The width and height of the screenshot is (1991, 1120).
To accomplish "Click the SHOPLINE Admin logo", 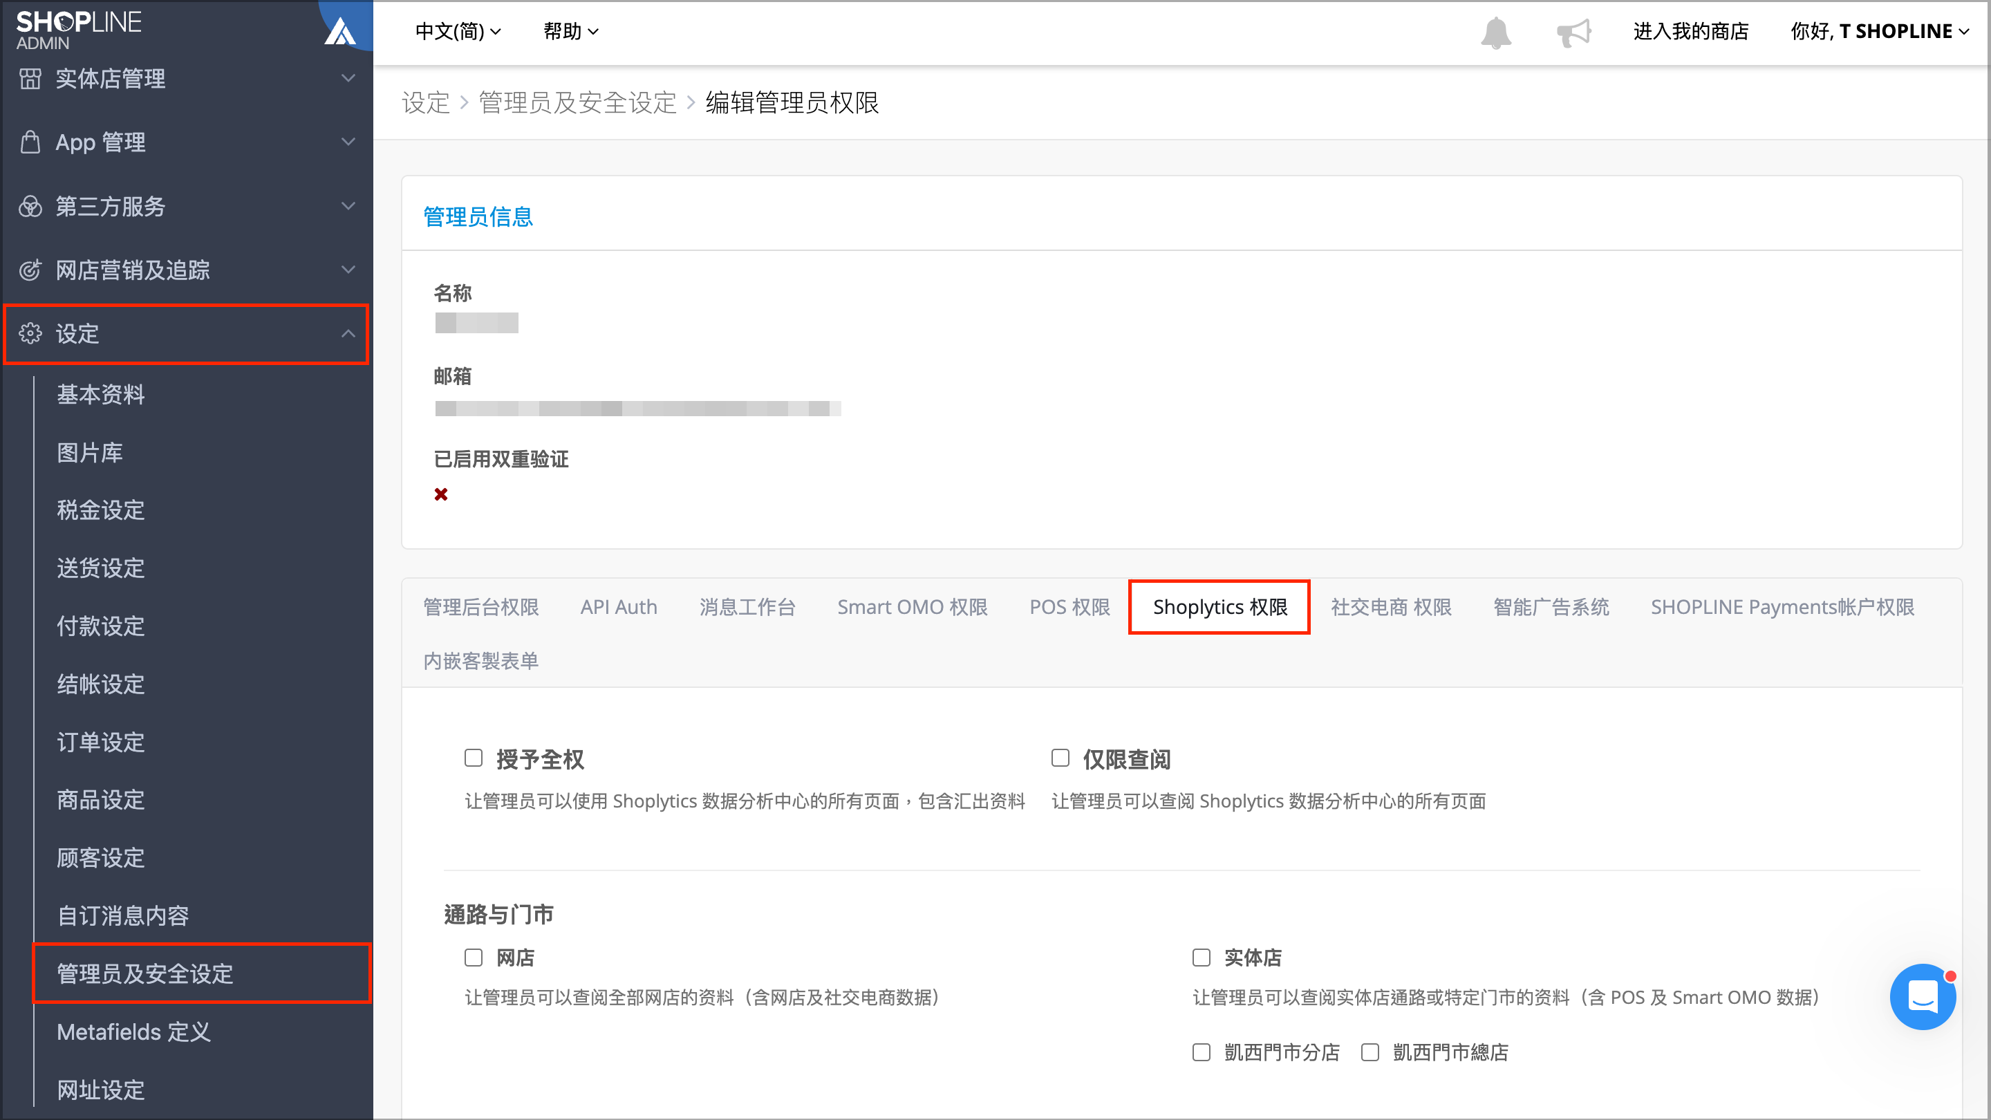I will tap(78, 29).
